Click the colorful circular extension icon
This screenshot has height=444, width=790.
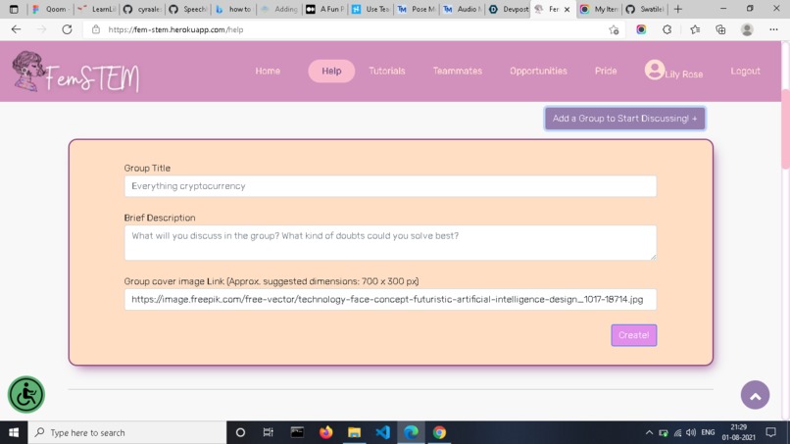641,29
